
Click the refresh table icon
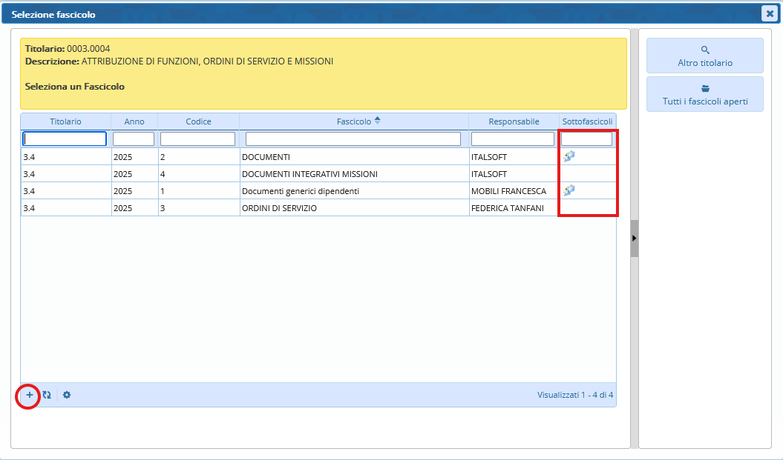[47, 396]
